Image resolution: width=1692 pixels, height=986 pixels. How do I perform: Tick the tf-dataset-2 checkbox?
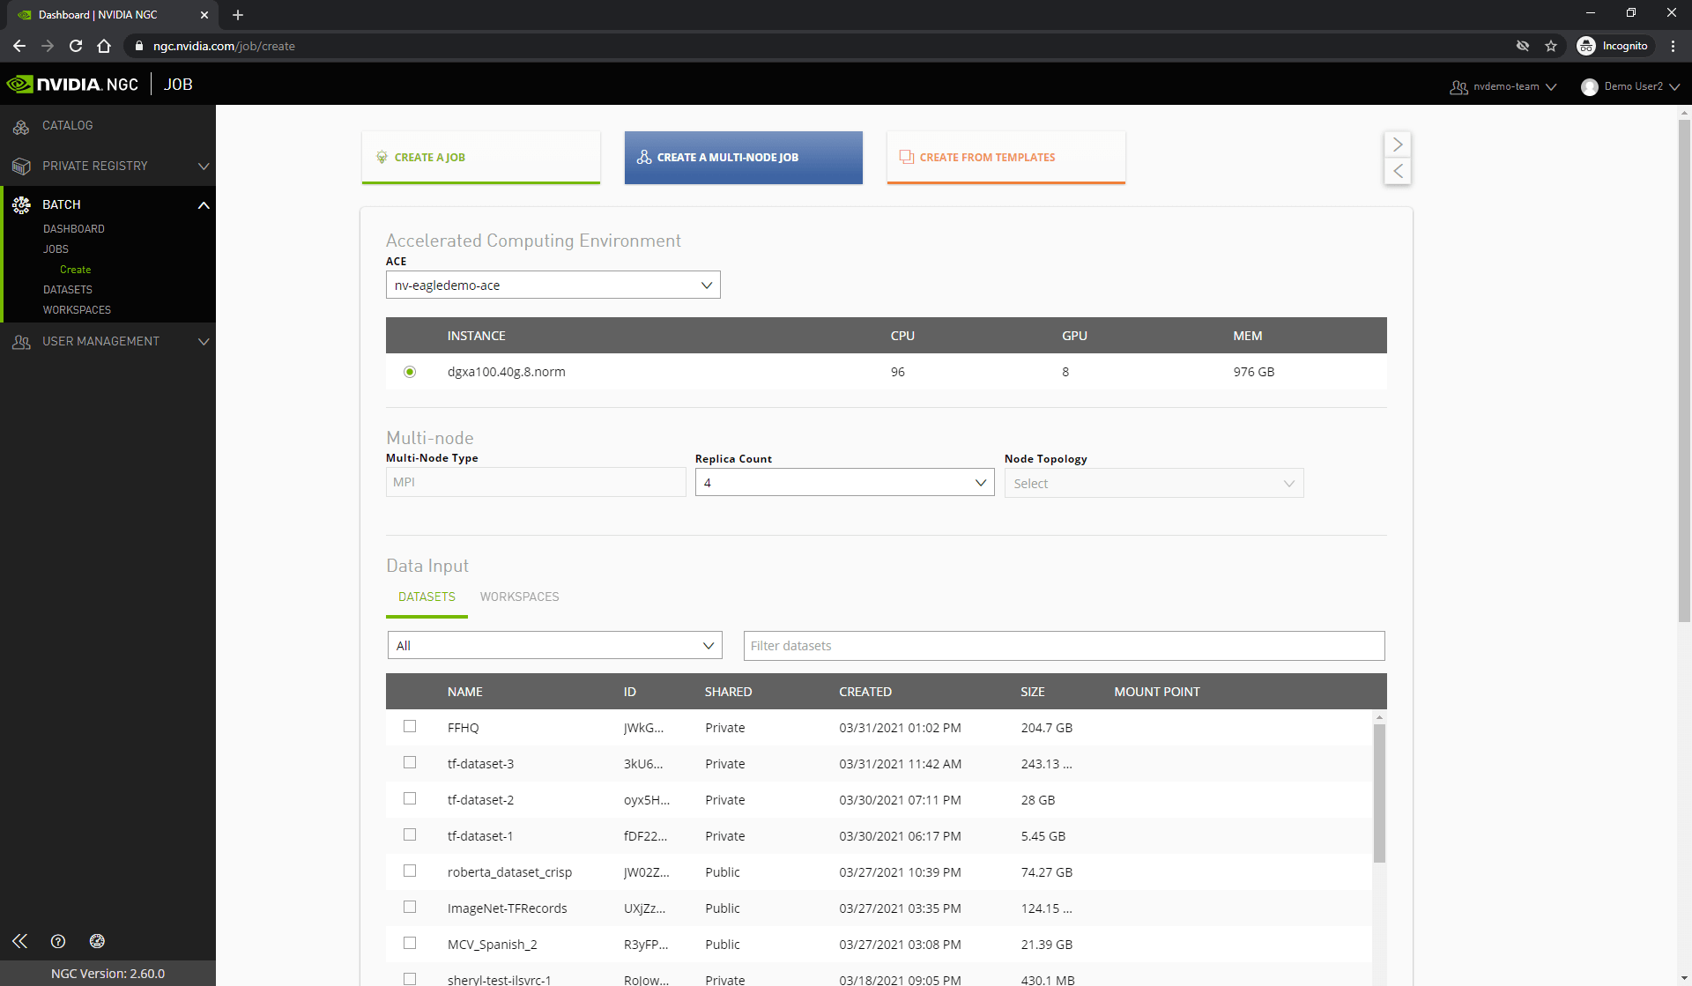(x=410, y=799)
